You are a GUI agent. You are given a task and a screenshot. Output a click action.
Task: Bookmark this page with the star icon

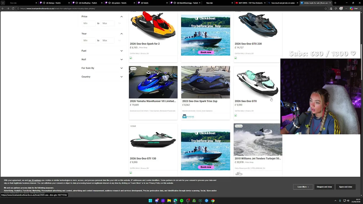326,8
